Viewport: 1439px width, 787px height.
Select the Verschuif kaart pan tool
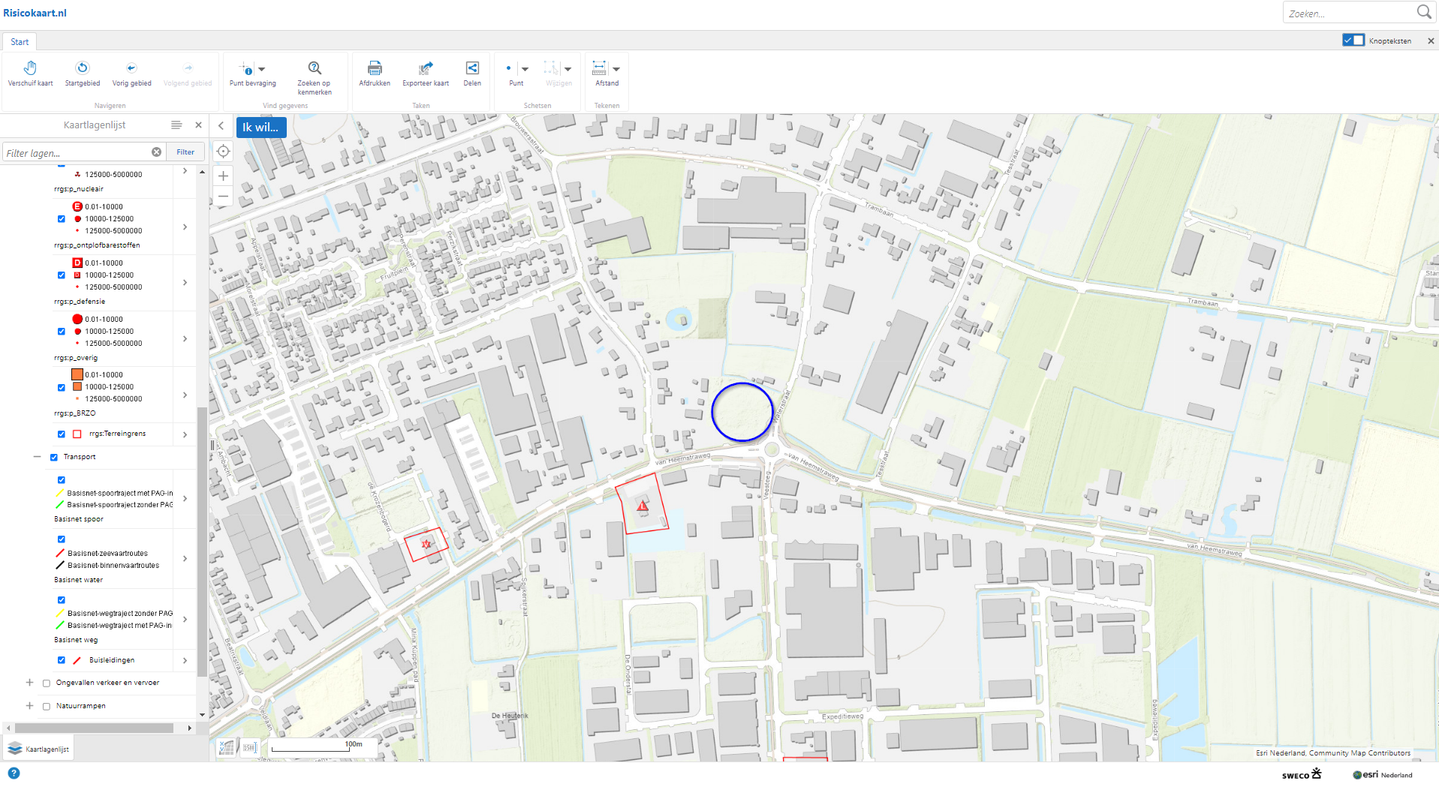point(30,74)
